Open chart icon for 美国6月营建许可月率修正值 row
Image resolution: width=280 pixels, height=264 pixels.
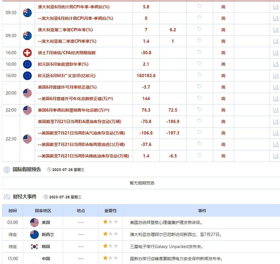click(x=276, y=87)
